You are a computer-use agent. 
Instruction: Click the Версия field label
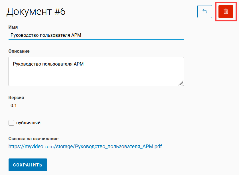point(16,97)
